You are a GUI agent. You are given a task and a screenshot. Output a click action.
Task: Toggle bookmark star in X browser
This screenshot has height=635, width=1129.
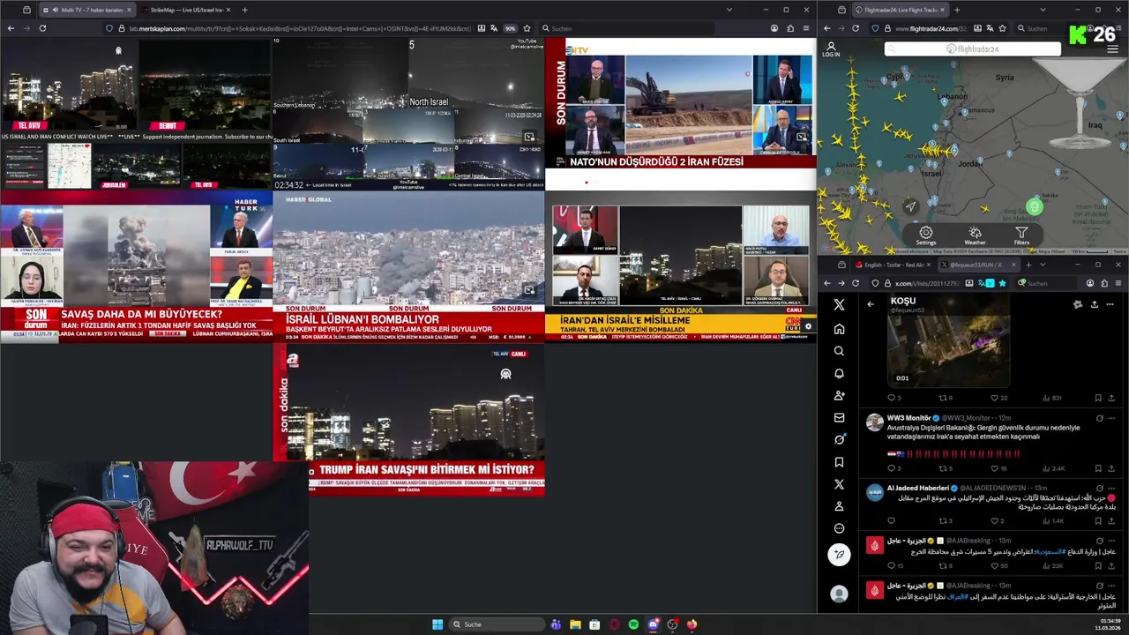pos(1002,283)
